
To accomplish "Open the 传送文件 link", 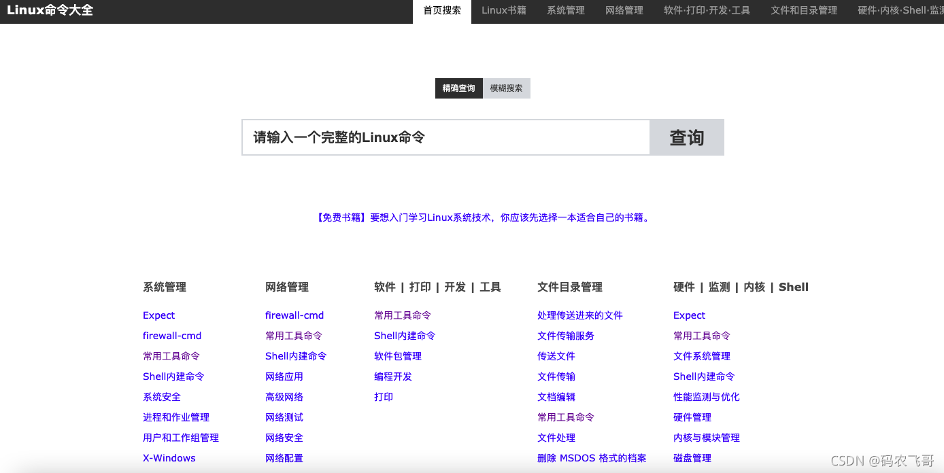I will pos(556,356).
